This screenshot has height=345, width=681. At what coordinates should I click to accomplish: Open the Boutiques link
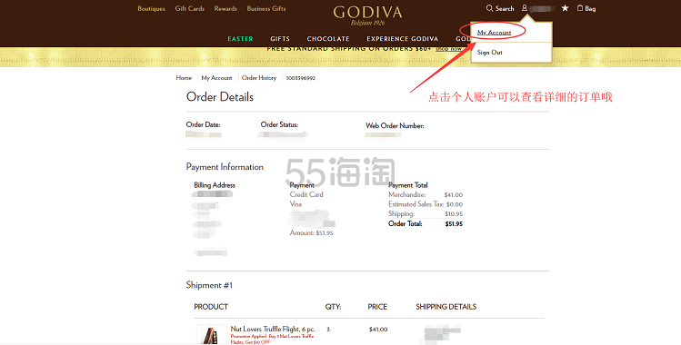click(x=151, y=9)
